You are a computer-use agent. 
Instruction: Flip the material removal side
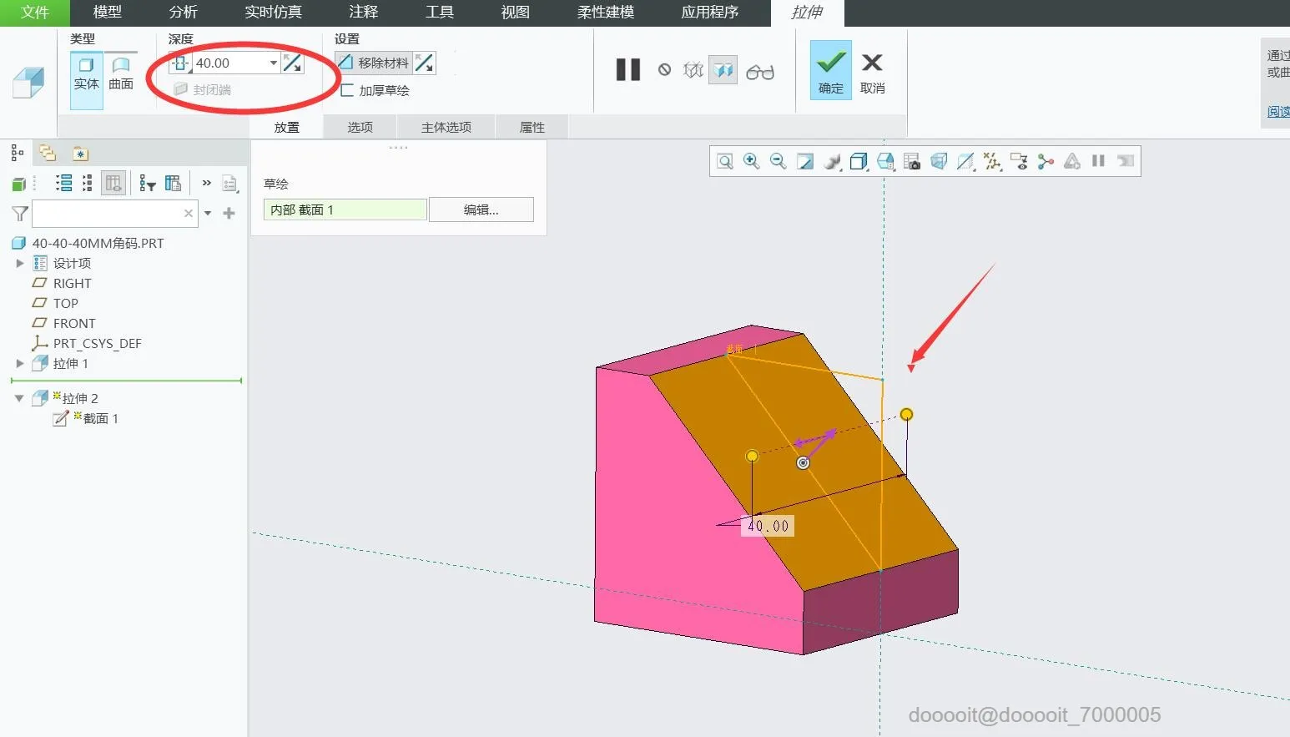[x=425, y=63]
